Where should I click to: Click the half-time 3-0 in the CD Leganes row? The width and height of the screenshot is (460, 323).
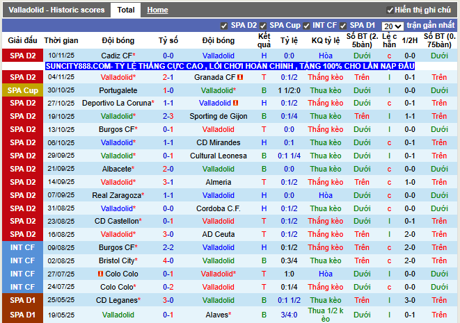(409, 300)
